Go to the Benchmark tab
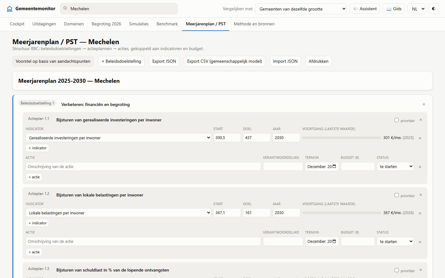 [167, 24]
